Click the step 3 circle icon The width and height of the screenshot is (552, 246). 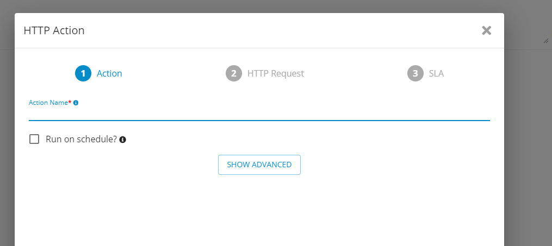tap(415, 73)
